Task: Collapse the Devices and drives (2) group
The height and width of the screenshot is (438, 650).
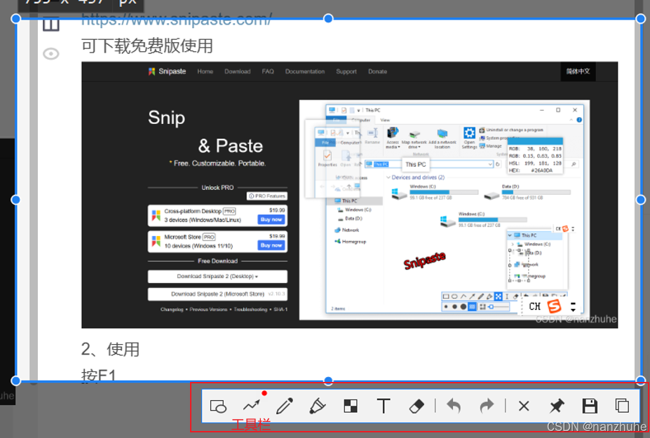Action: click(388, 177)
